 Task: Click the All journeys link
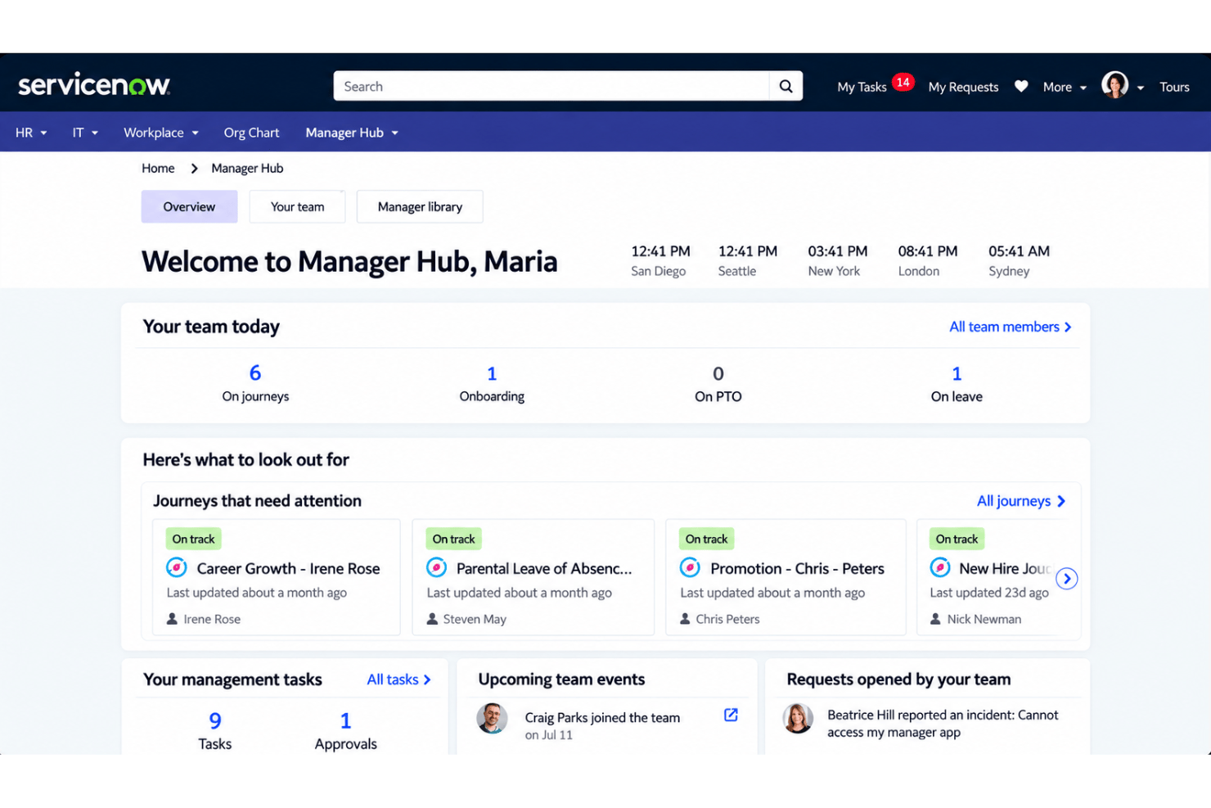(1021, 501)
